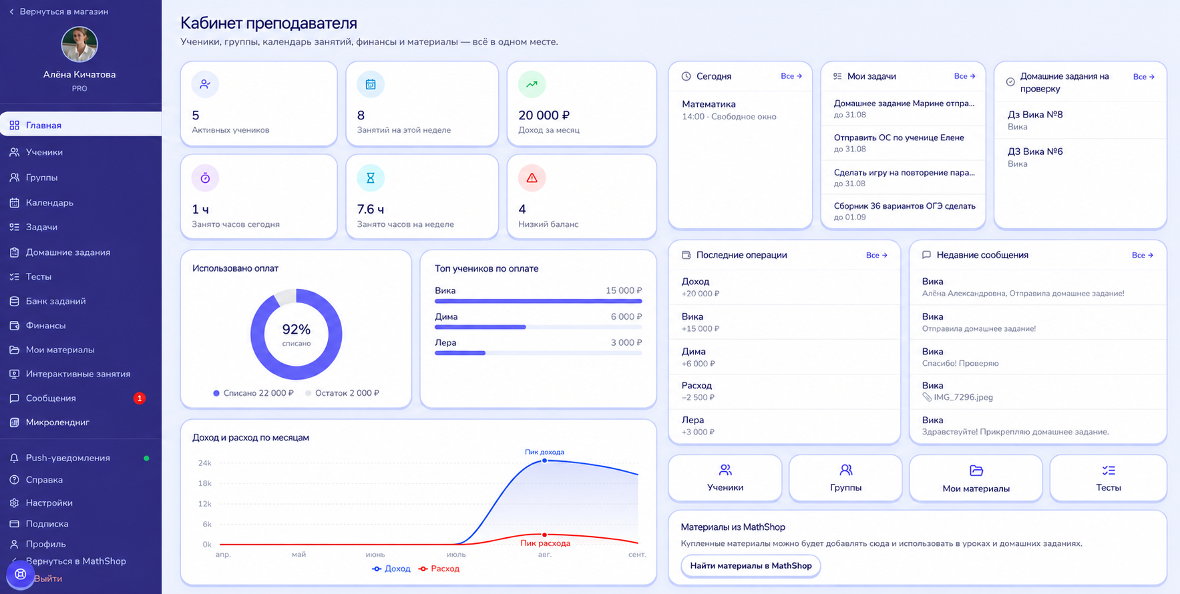Click the Мои материалы quick-access button
Image resolution: width=1180 pixels, height=594 pixels.
976,478
